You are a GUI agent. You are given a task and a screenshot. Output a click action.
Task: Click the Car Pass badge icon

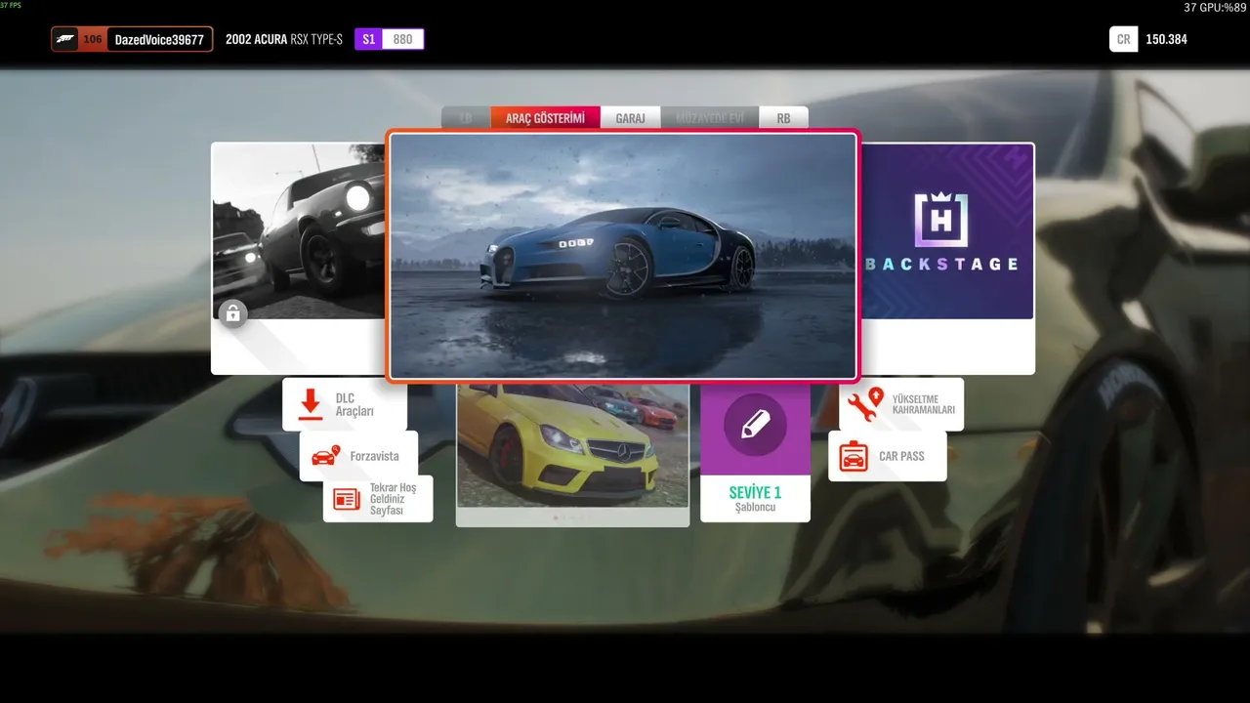click(854, 457)
